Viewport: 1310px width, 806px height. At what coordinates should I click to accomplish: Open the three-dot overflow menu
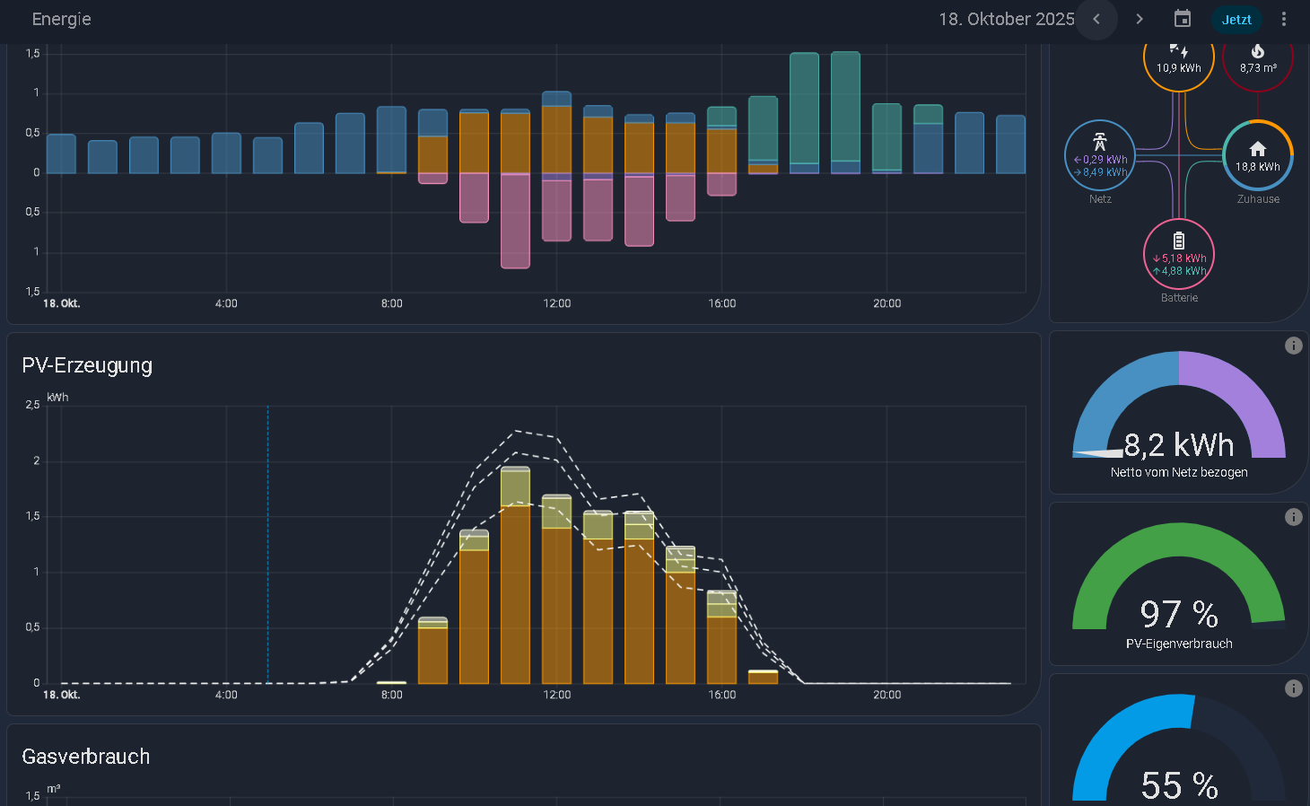1284,19
